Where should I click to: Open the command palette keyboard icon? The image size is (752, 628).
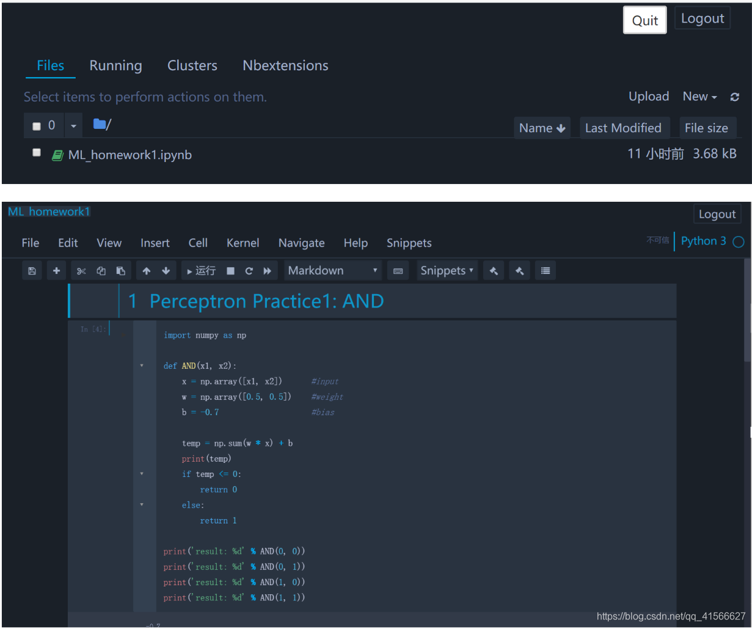click(x=398, y=270)
